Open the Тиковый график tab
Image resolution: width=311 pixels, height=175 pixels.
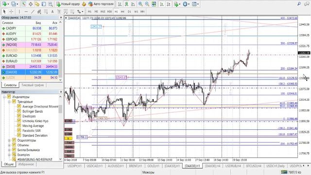(x=33, y=85)
